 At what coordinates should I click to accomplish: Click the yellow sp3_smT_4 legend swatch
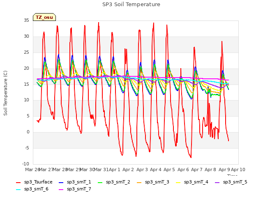178,182
